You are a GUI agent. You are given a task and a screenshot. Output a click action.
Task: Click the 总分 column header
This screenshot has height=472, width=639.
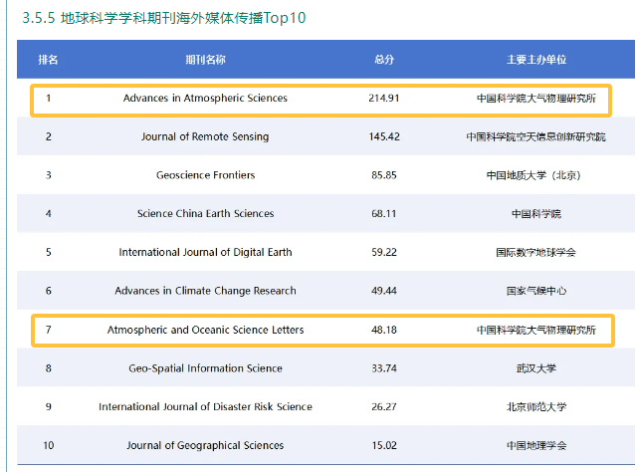coord(384,60)
